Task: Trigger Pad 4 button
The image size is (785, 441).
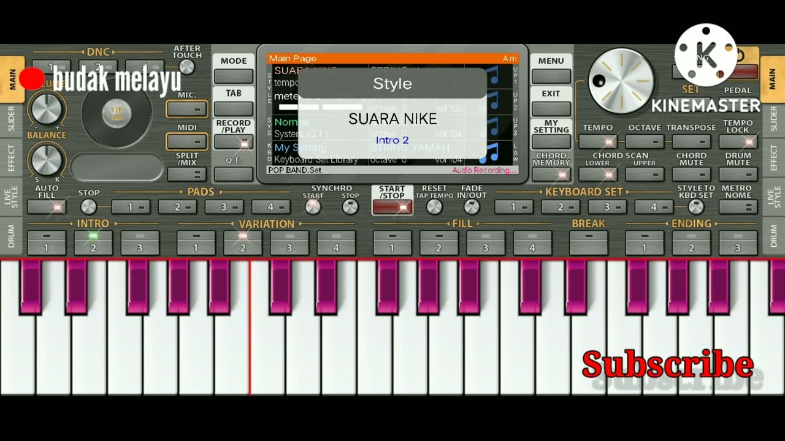Action: [x=270, y=207]
